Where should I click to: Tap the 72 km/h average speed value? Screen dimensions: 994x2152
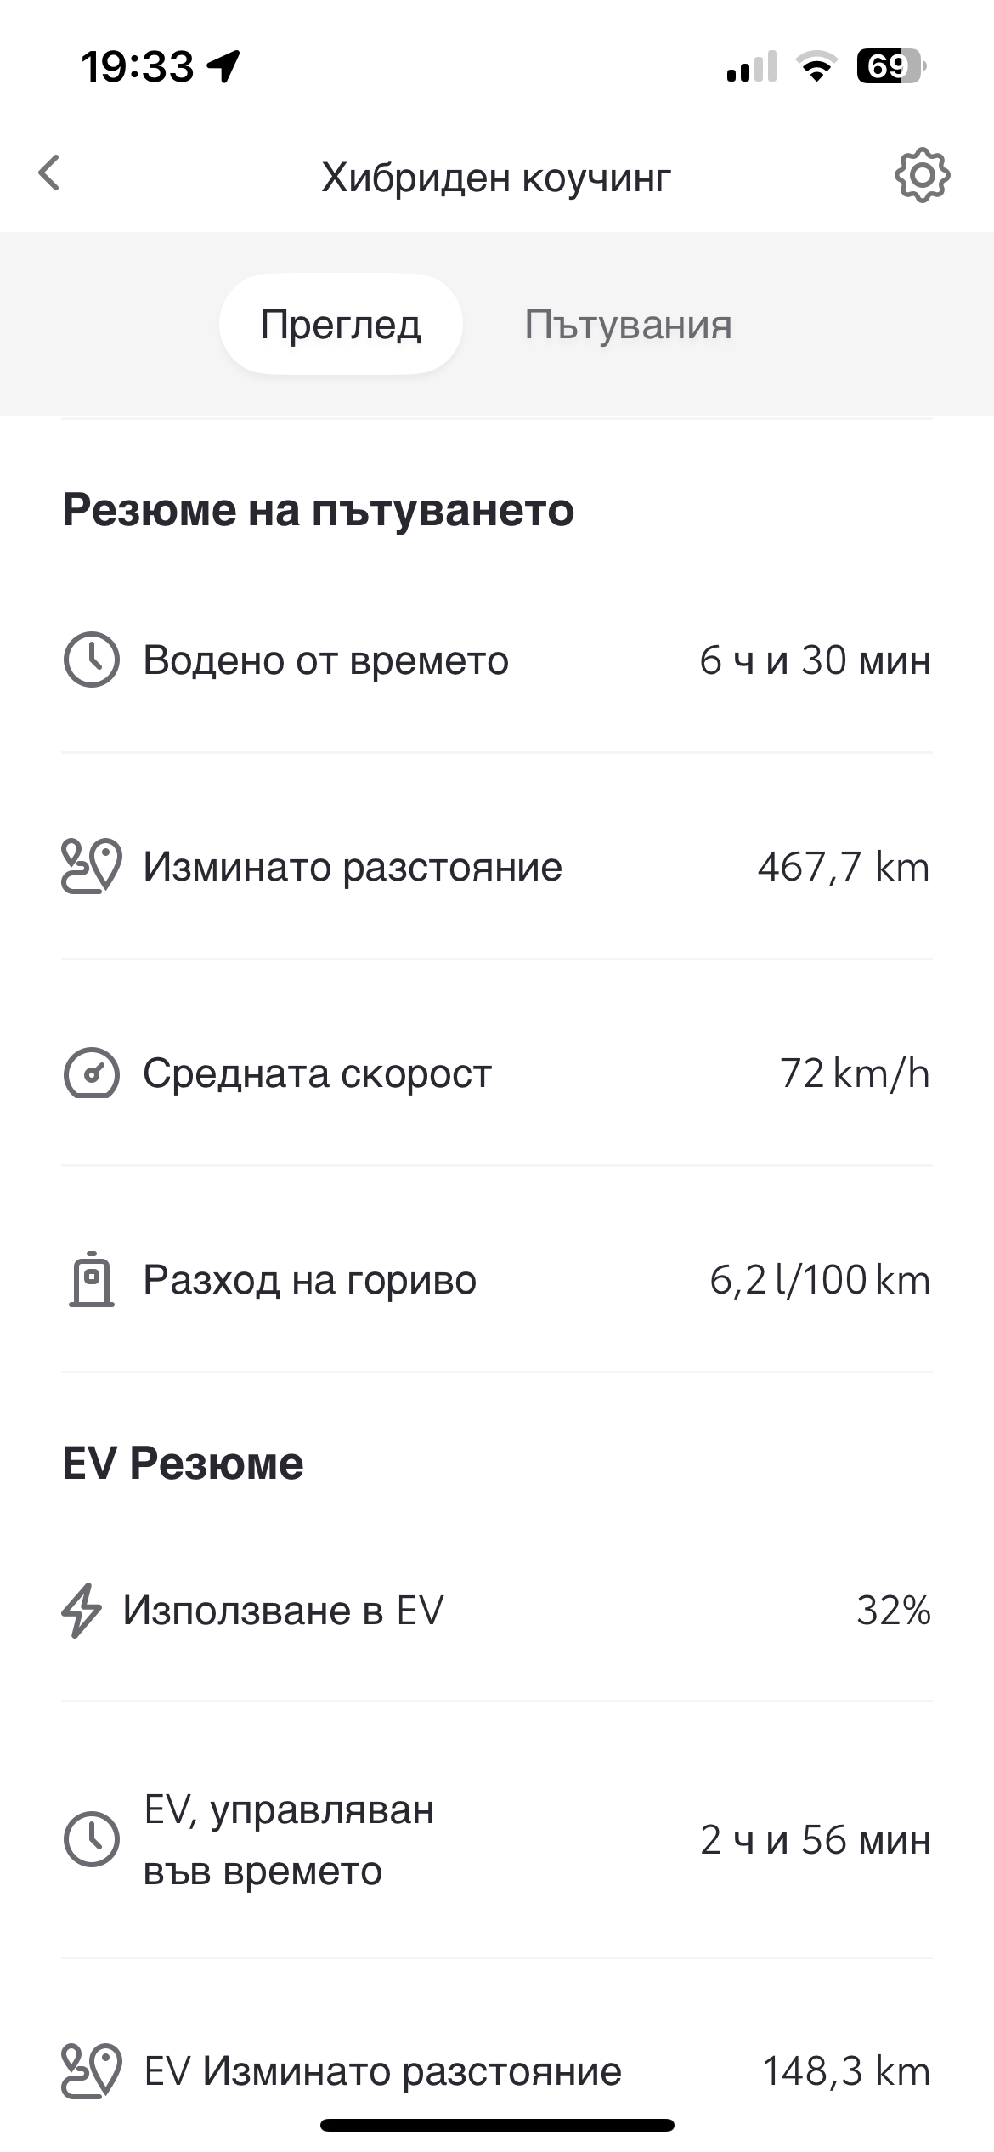(x=855, y=1073)
